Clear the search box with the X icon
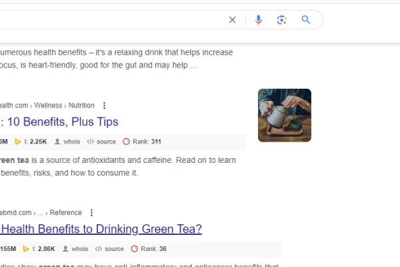This screenshot has width=400, height=267. (232, 20)
